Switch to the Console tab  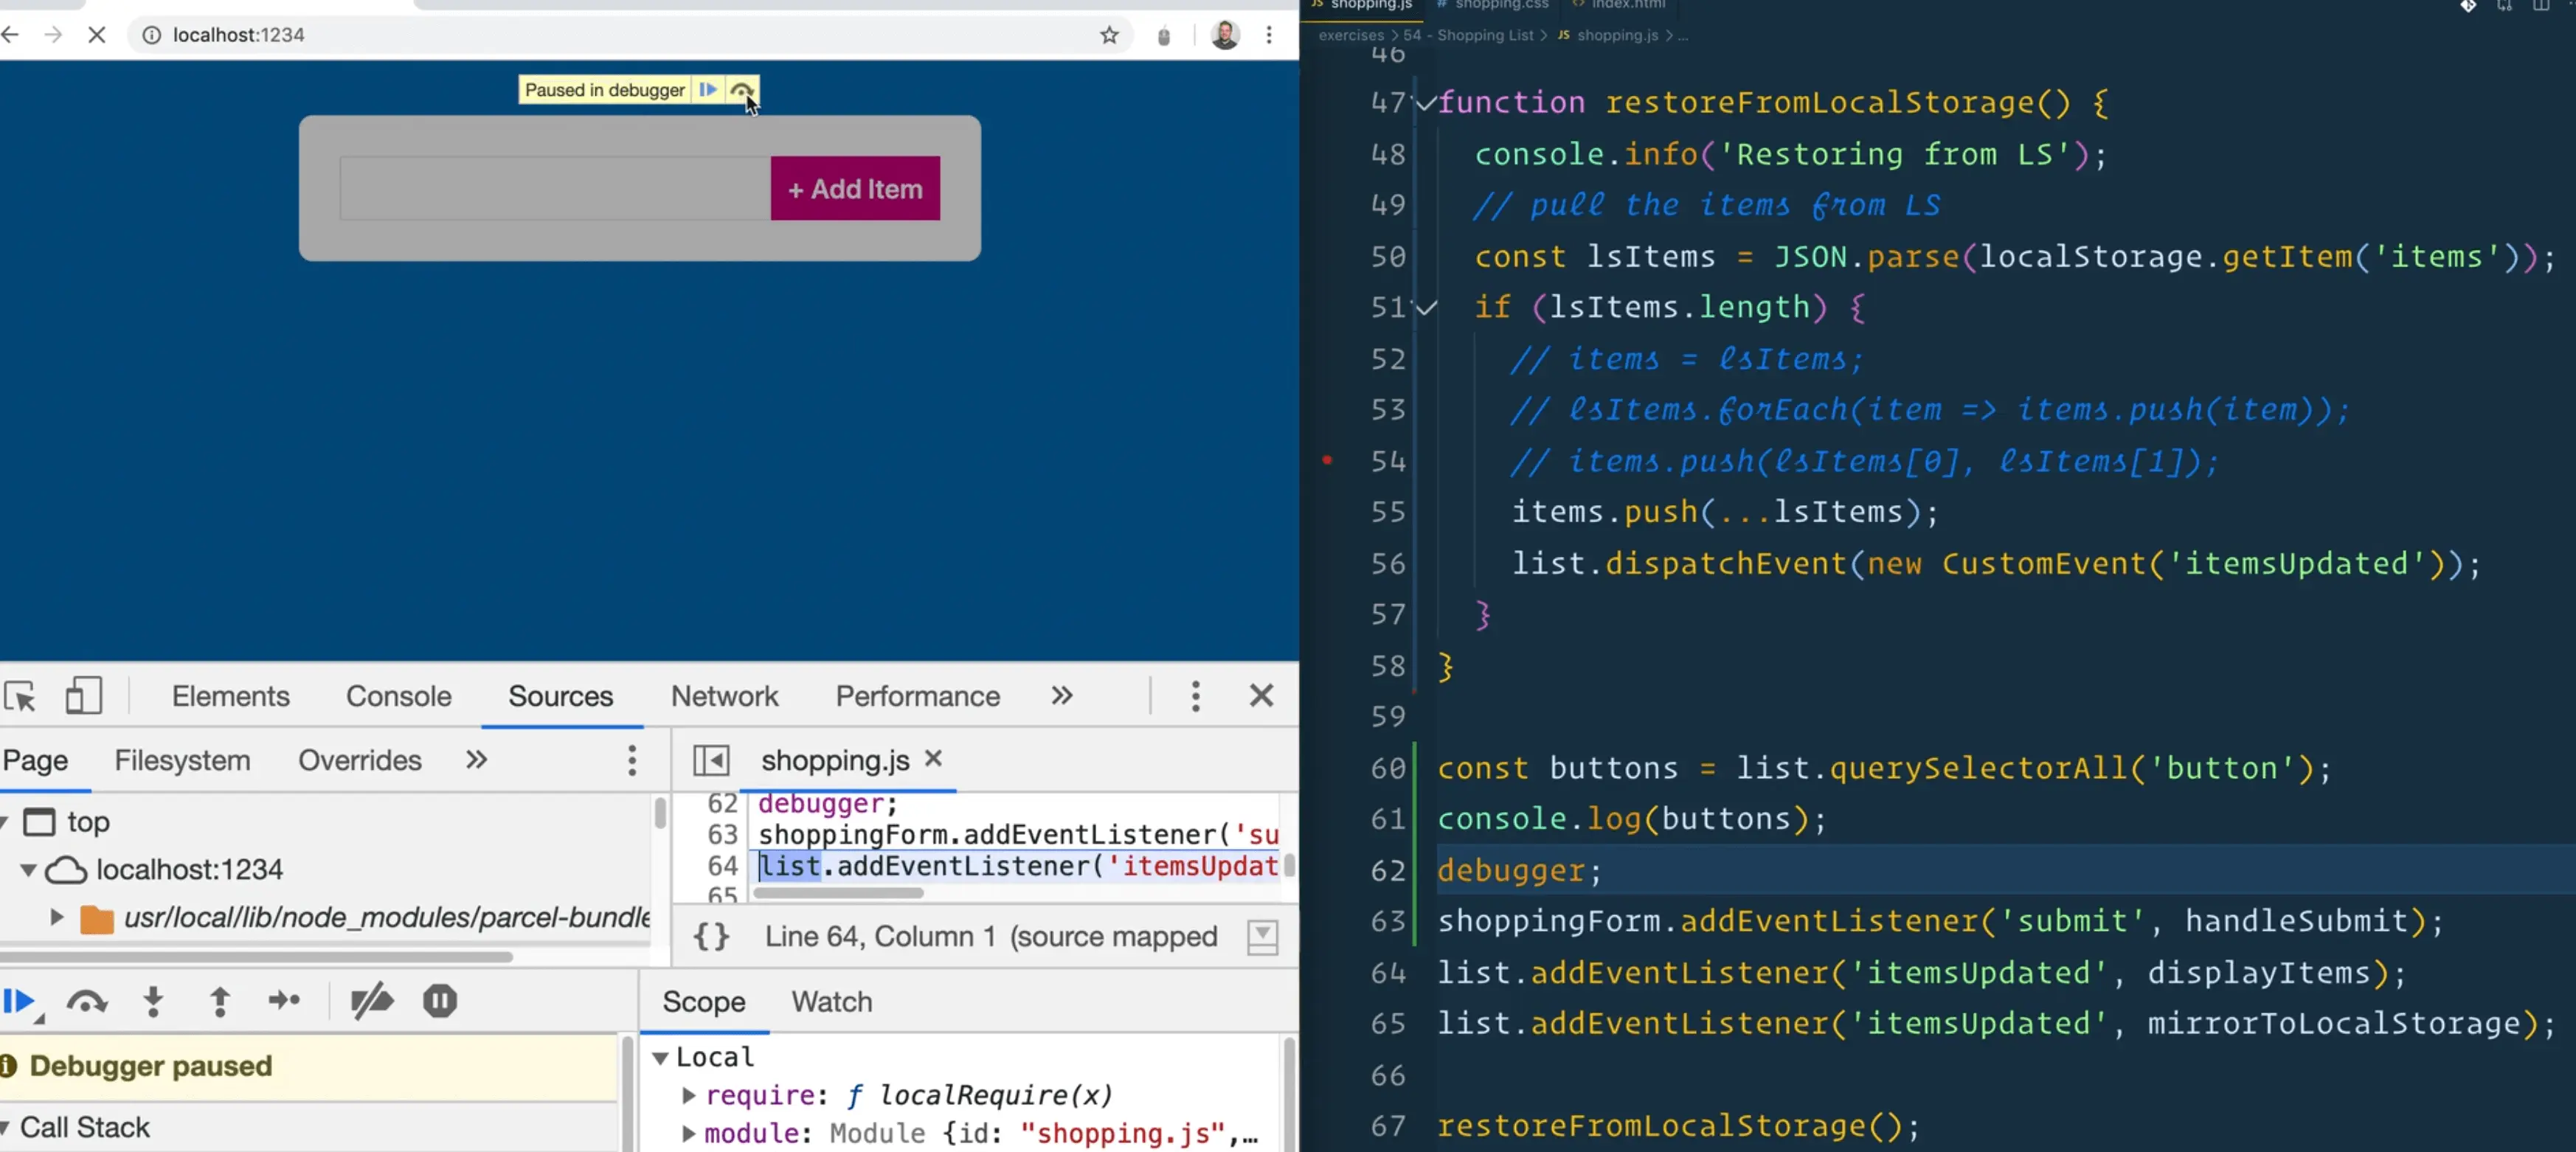click(x=398, y=696)
